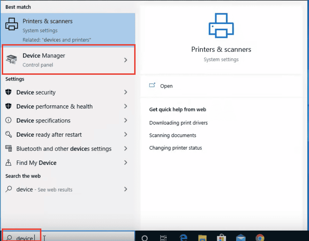The height and width of the screenshot is (241, 309).
Task: Click the printer icon beside Printers & scanners result
Action: coord(11,24)
